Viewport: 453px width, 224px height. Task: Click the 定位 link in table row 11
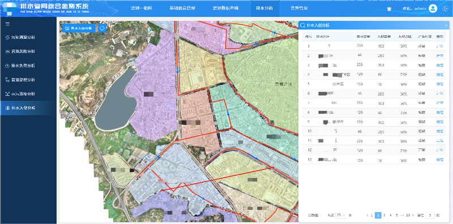pos(440,141)
